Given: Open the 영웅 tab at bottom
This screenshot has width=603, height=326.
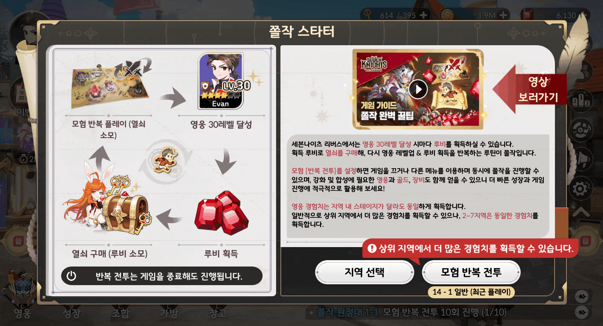Looking at the screenshot, I should 22,313.
